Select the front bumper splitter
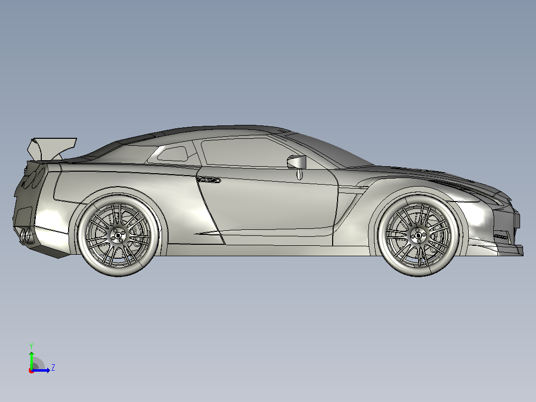Image resolution: width=536 pixels, height=402 pixels. [x=511, y=250]
